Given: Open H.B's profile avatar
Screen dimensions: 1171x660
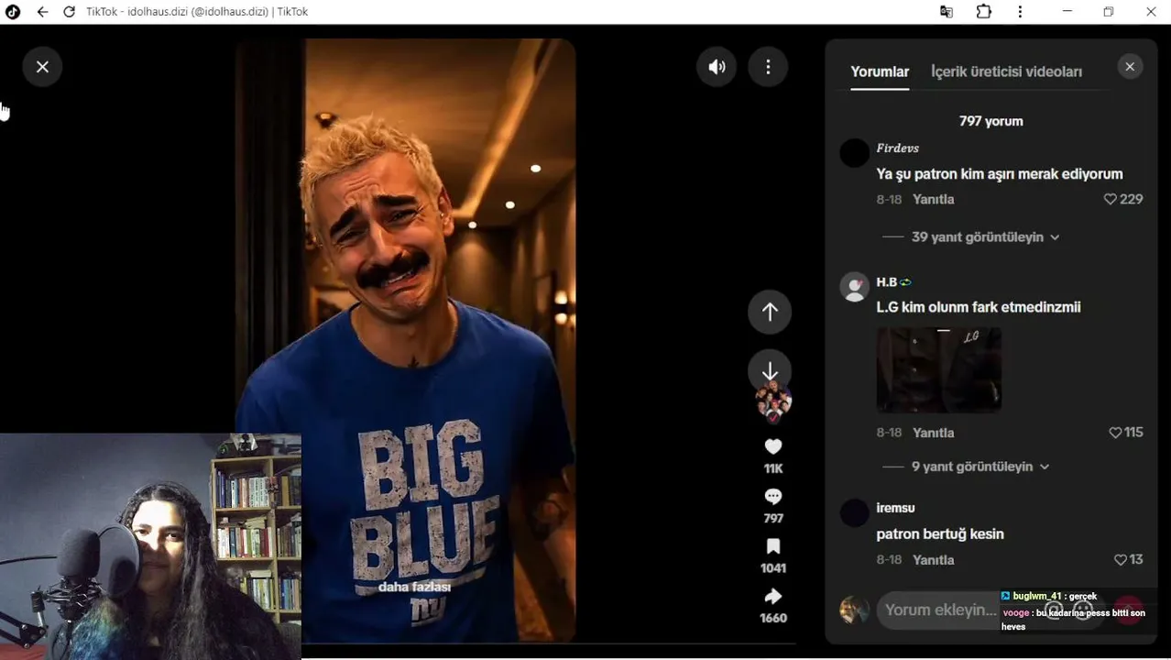Looking at the screenshot, I should [x=854, y=287].
